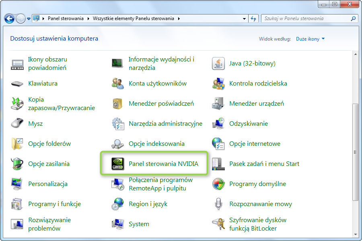Image resolution: width=362 pixels, height=241 pixels.
Task: Open the BitLocker drive encryption icon
Action: pyautogui.click(x=218, y=224)
